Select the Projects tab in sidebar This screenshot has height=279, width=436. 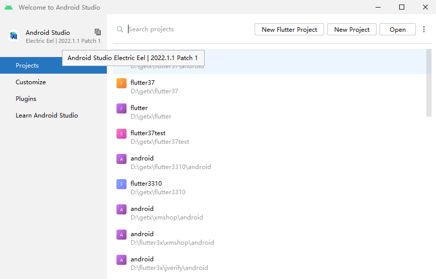[53, 66]
